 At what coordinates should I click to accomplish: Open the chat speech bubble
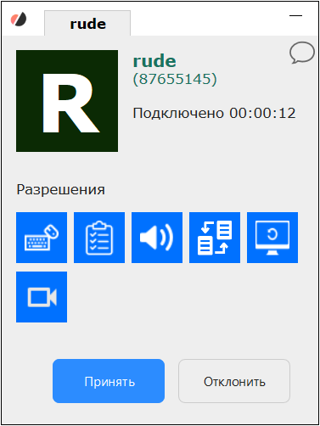pyautogui.click(x=302, y=53)
